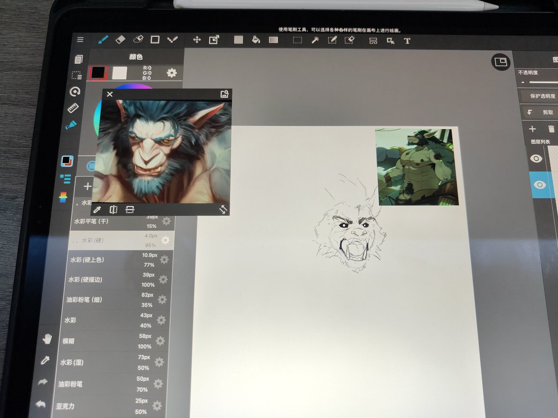Select 亚克力 brush
This screenshot has height=418, width=558.
point(109,406)
